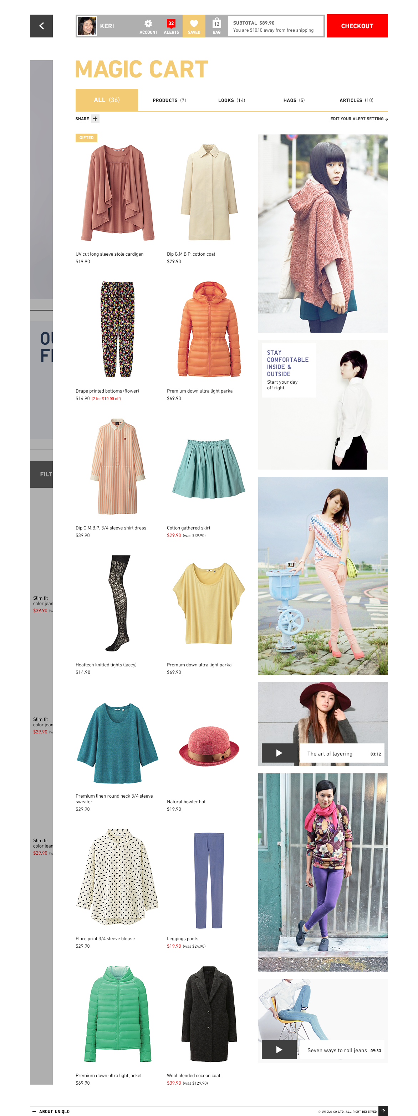Switch to the Looks tab

point(231,101)
